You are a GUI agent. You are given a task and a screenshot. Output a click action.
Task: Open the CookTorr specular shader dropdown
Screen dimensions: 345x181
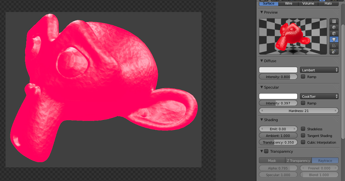tap(319, 97)
